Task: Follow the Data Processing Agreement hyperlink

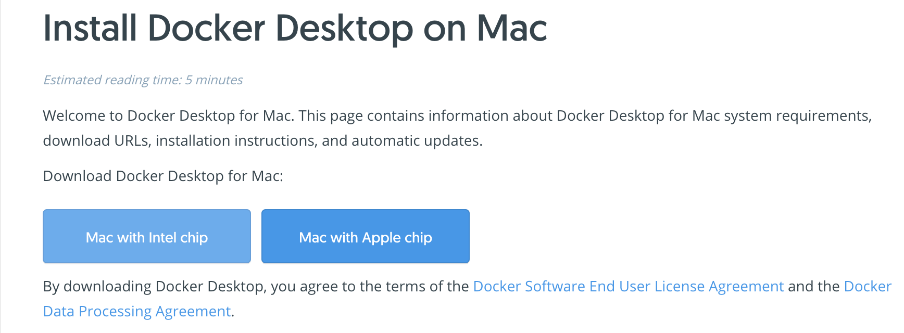Action: click(136, 311)
